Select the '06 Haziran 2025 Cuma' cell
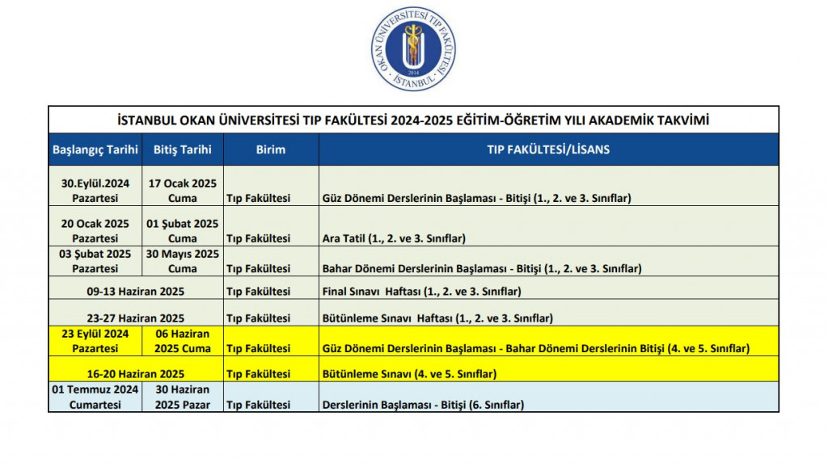 click(182, 341)
